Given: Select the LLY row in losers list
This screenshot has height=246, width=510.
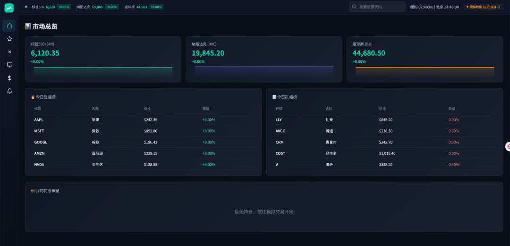Looking at the screenshot, I should point(384,120).
